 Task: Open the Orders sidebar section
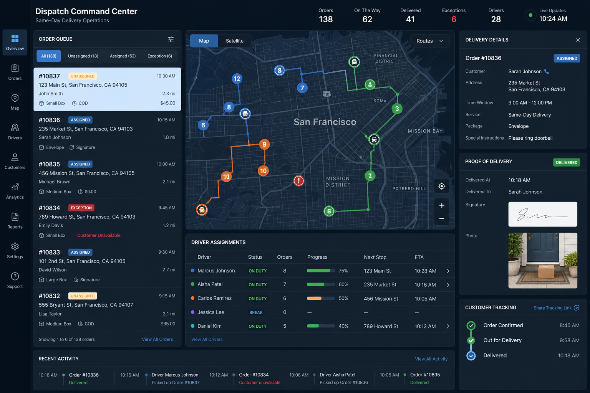tap(15, 73)
